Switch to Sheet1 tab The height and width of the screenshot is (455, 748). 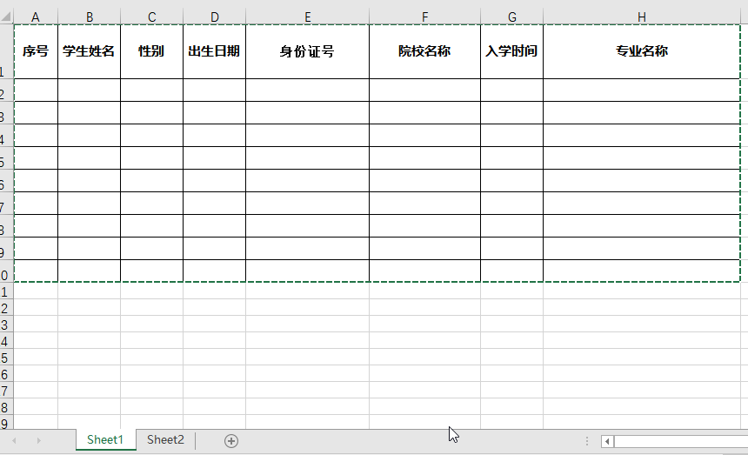pyautogui.click(x=105, y=439)
